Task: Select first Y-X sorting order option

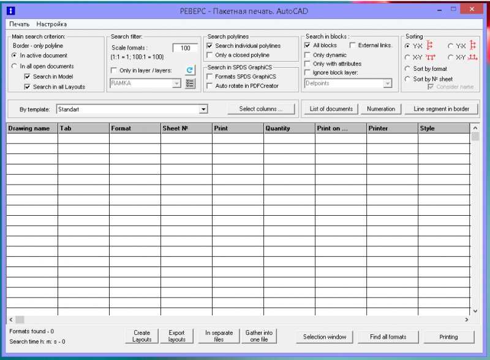Action: [407, 46]
